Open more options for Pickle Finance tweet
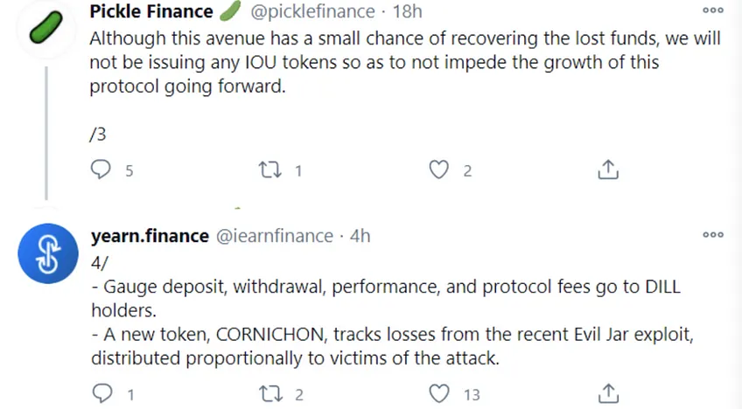Image resolution: width=742 pixels, height=409 pixels. (713, 10)
